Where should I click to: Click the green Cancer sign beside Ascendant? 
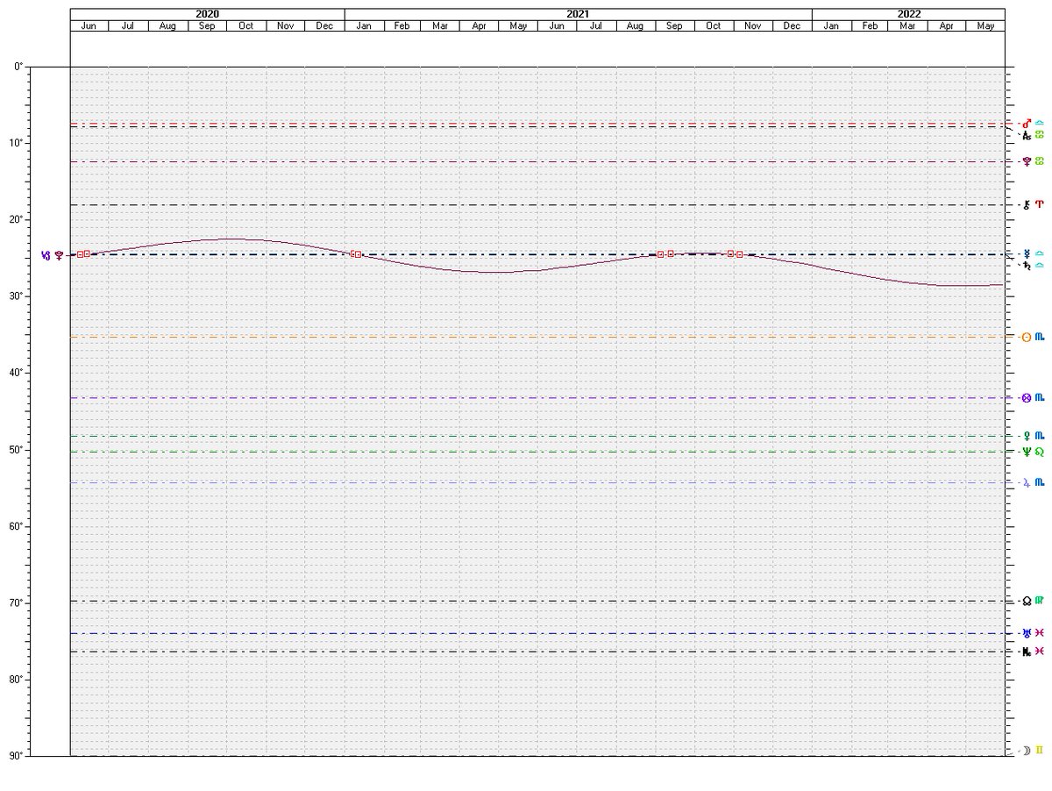pos(1040,134)
